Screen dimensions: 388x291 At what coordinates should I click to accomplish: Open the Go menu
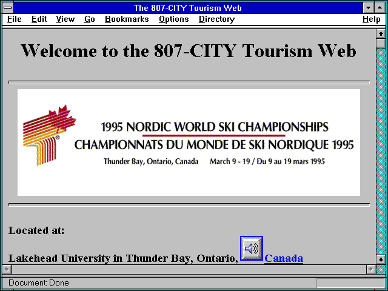tap(90, 19)
